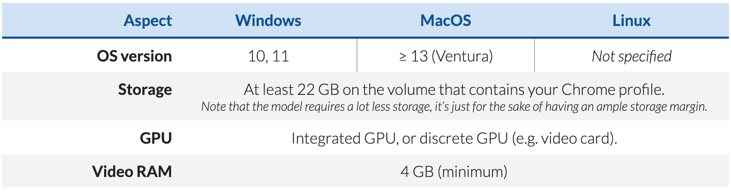
Task: Click the Integrated GPU description text
Action: (454, 139)
